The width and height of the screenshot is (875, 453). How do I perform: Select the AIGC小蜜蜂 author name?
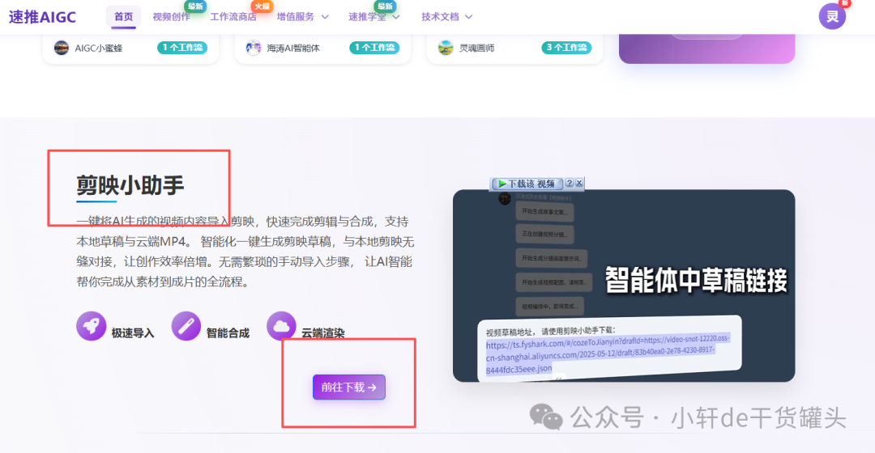tap(99, 48)
